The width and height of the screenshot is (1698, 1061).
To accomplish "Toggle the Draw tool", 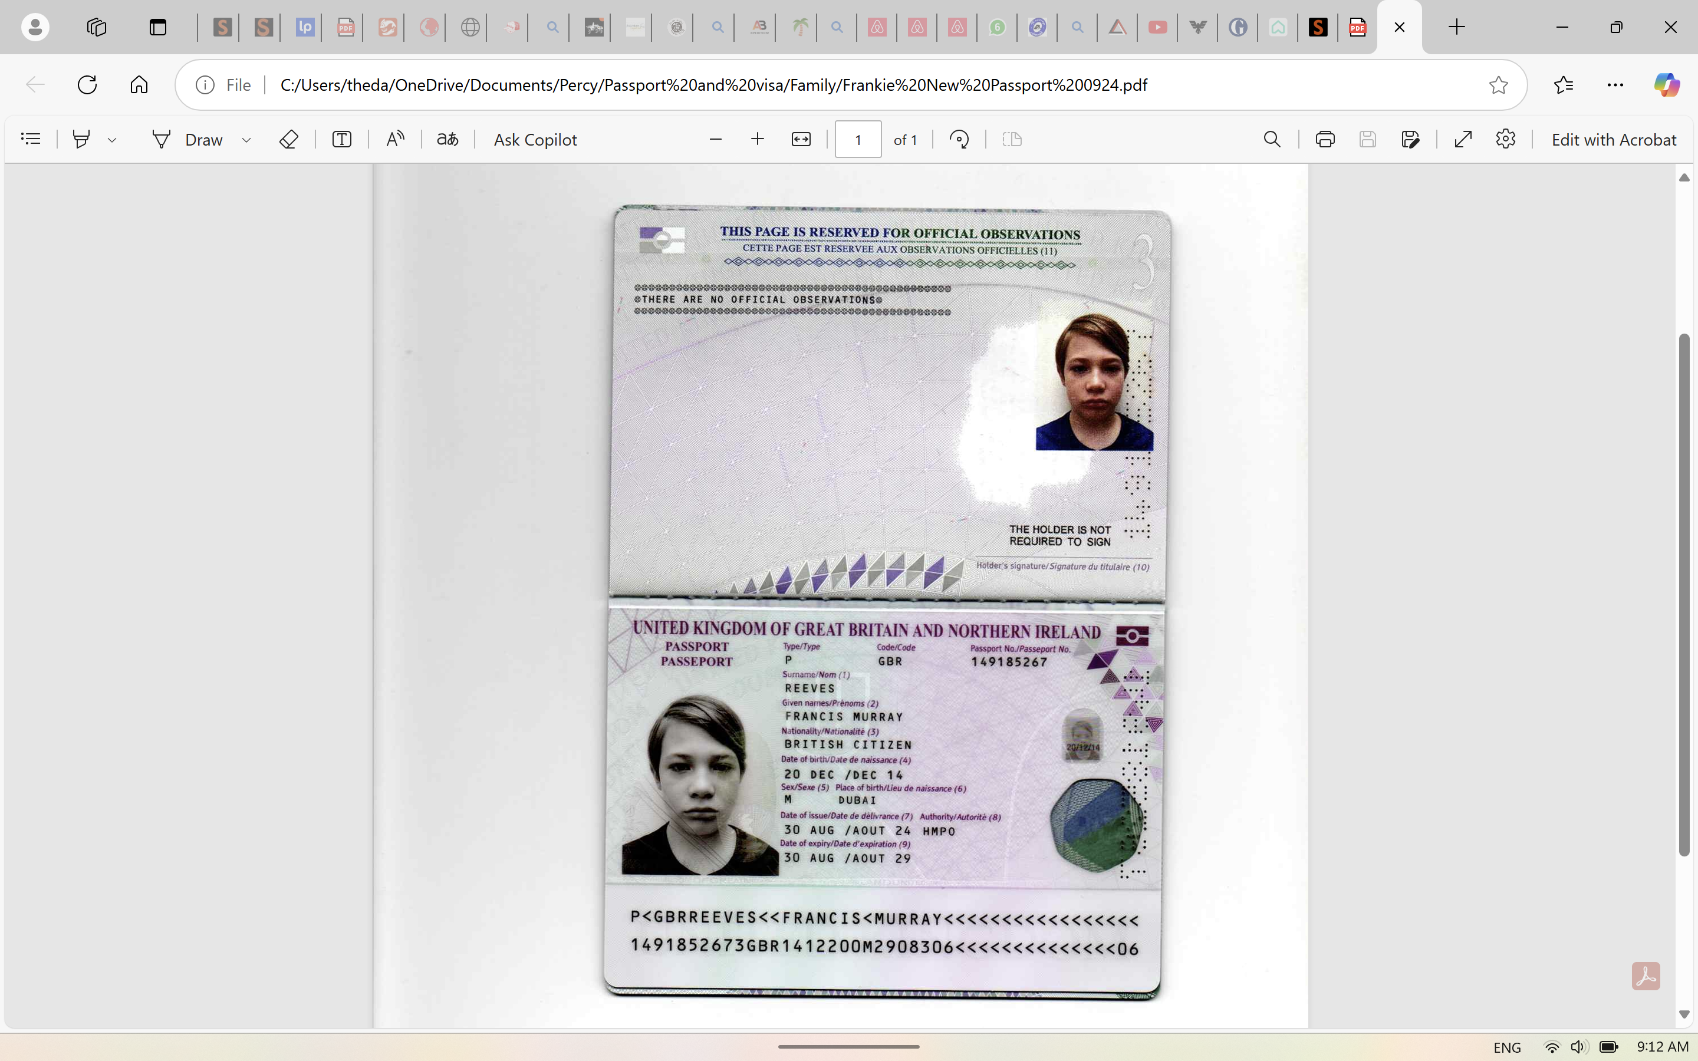I will pyautogui.click(x=187, y=139).
